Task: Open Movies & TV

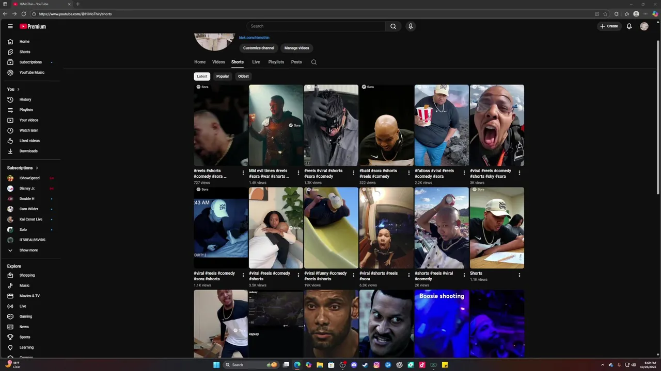Action: point(30,296)
